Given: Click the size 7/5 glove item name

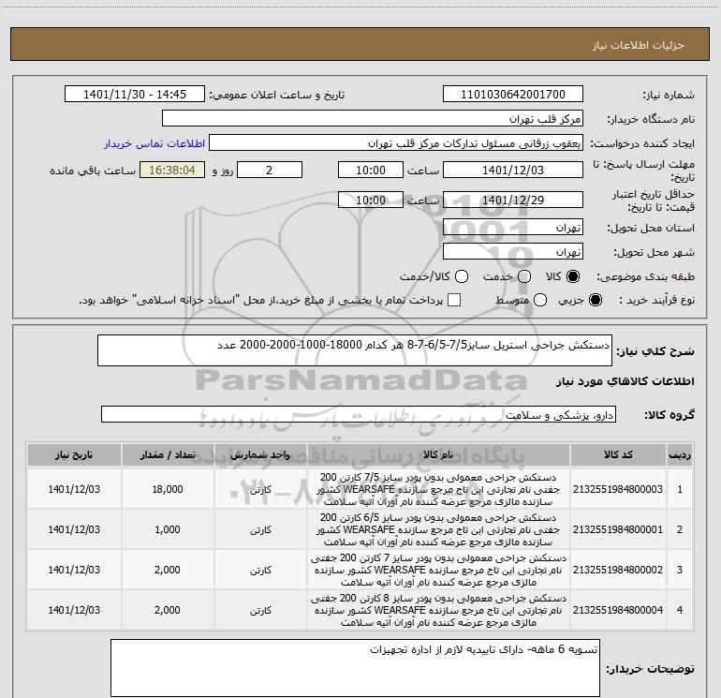Looking at the screenshot, I should coord(438,489).
